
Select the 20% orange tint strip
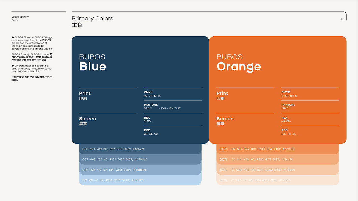pyautogui.click(x=278, y=180)
